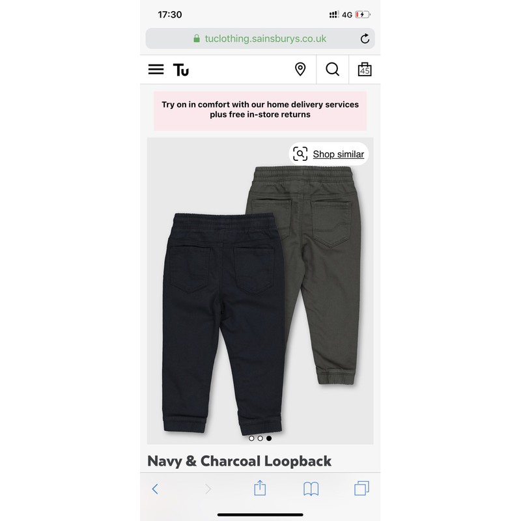Image resolution: width=521 pixels, height=521 pixels.
Task: Tap the Safari back arrow
Action: [155, 489]
